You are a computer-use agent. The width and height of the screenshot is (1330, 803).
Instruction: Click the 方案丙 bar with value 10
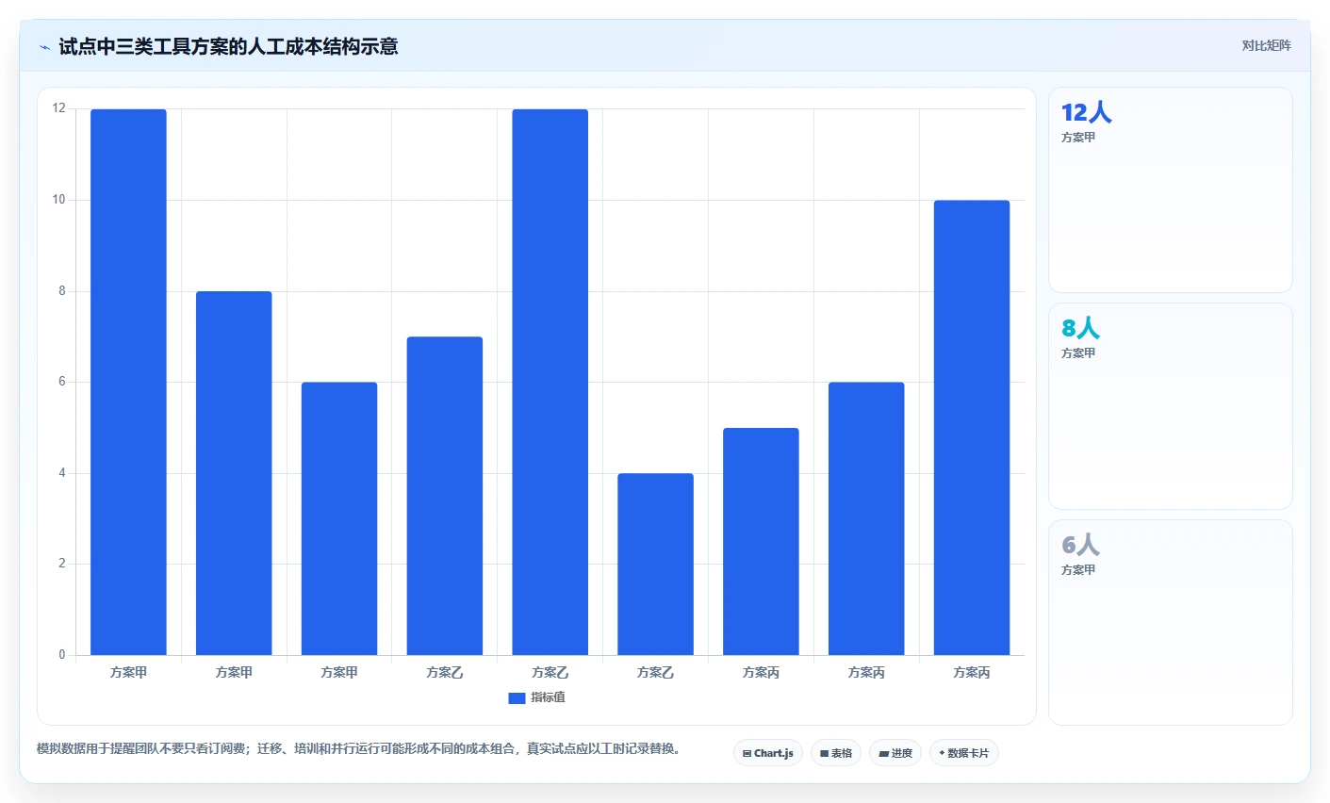click(972, 428)
